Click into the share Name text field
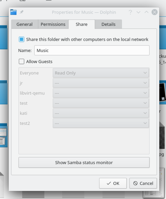The image size is (166, 199). click(92, 50)
